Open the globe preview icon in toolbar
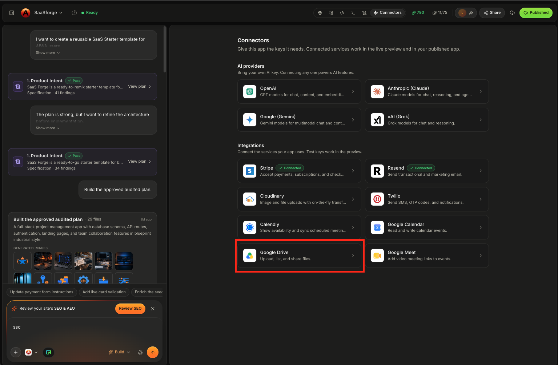558x365 pixels. pyautogui.click(x=320, y=13)
